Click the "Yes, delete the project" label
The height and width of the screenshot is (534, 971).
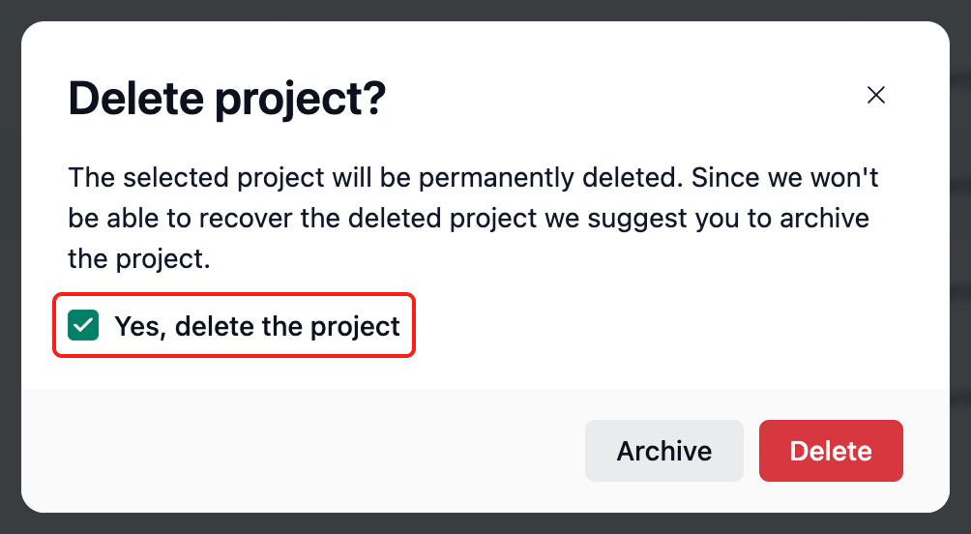coord(256,326)
